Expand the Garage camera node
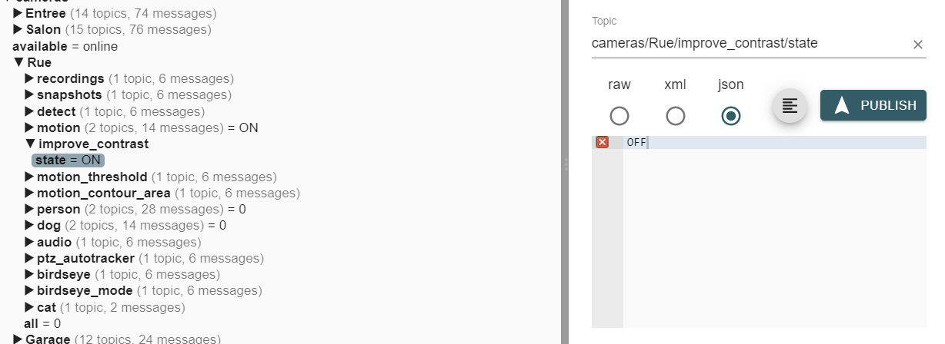Image resolution: width=945 pixels, height=344 pixels. coord(18,339)
